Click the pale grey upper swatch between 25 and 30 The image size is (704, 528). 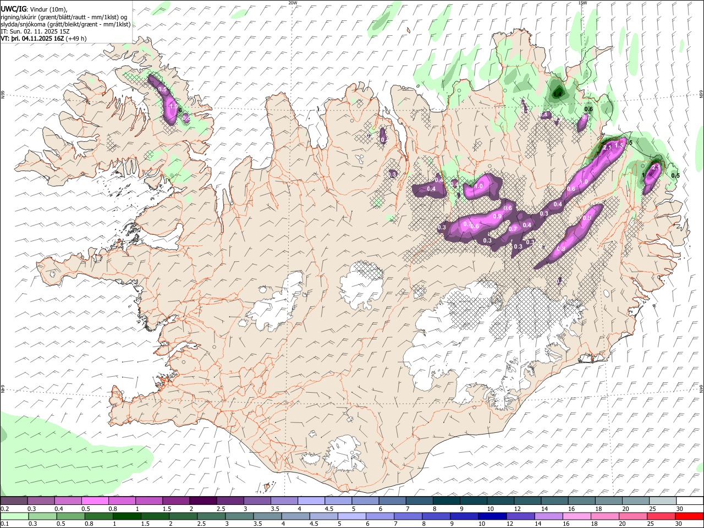click(662, 501)
